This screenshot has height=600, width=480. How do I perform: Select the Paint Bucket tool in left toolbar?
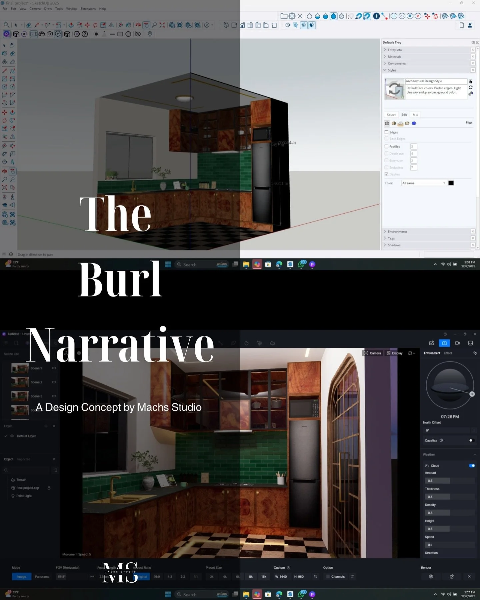[4, 53]
